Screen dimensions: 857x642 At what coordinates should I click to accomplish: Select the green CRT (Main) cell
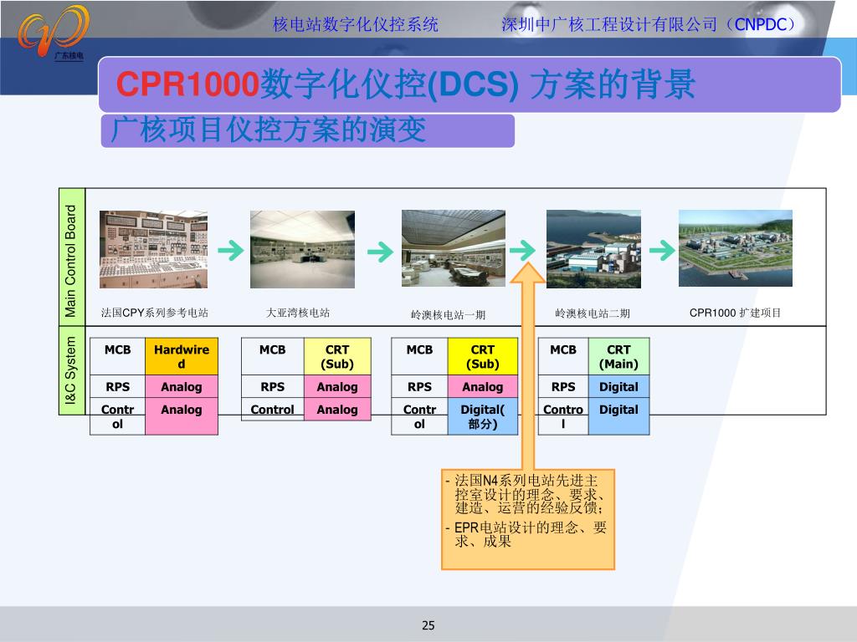[x=618, y=356]
